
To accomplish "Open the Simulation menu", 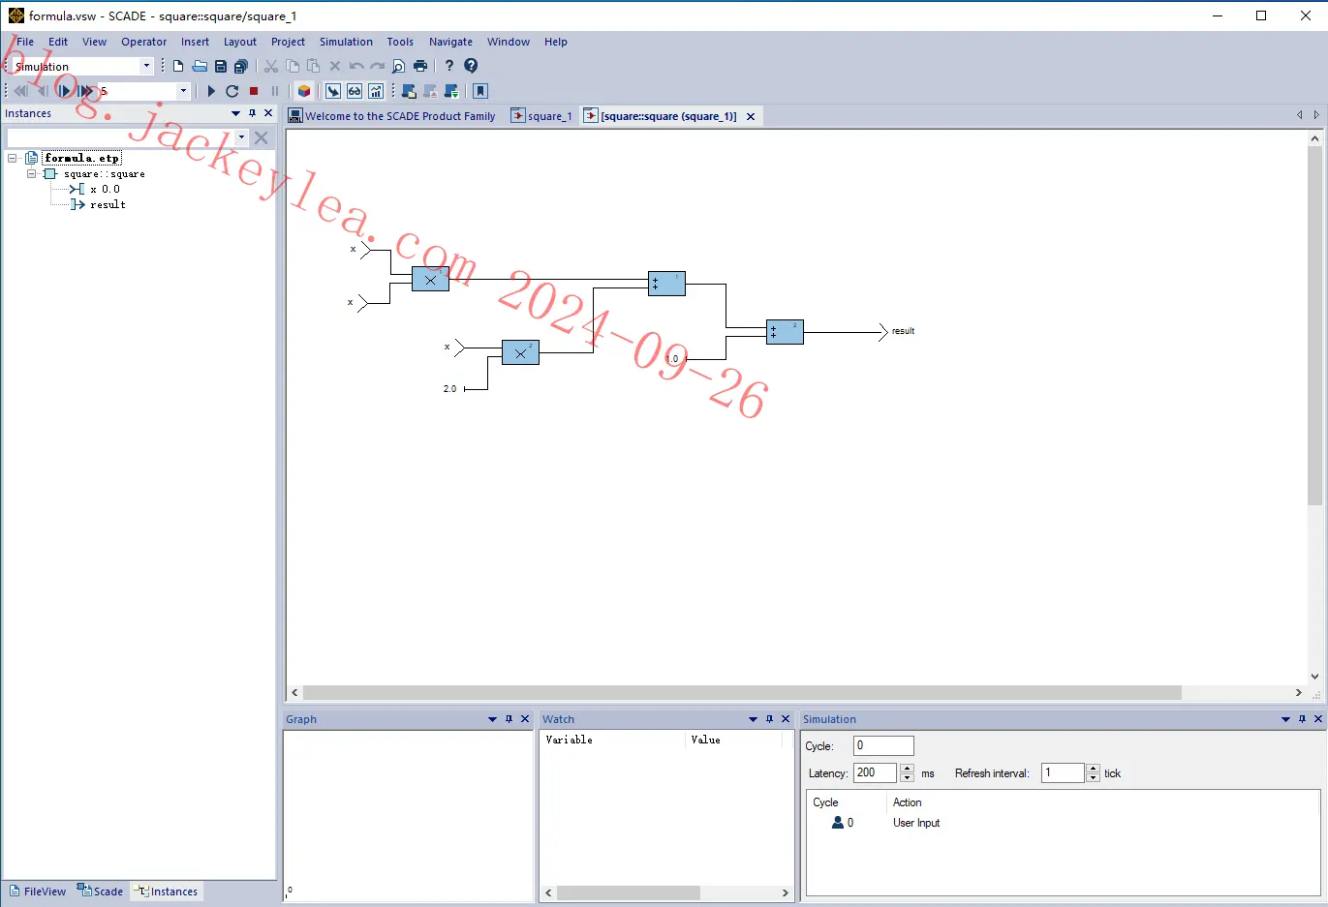I will pos(346,42).
